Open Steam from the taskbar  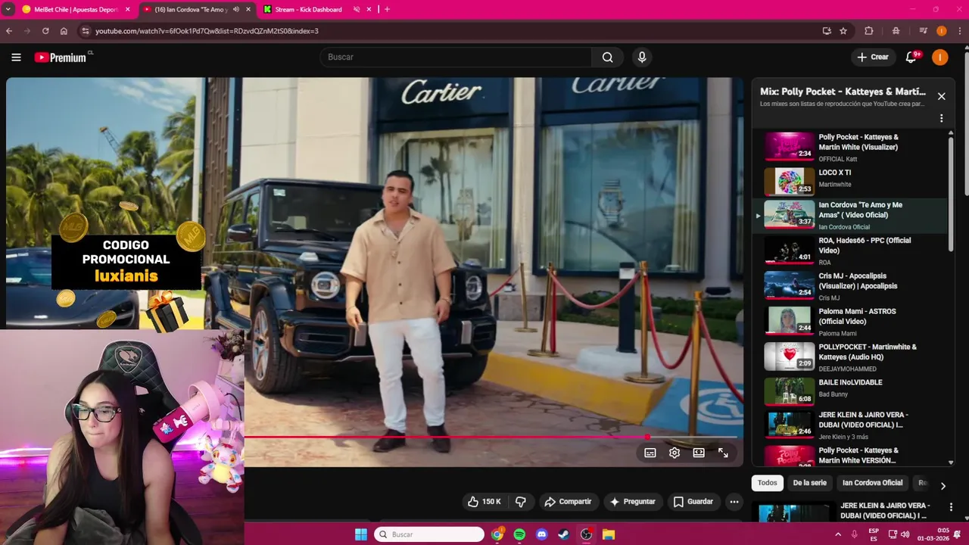(564, 534)
